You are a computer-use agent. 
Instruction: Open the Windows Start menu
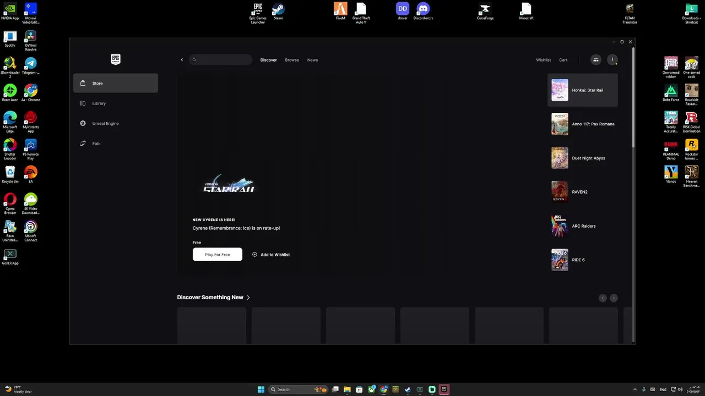pyautogui.click(x=261, y=389)
